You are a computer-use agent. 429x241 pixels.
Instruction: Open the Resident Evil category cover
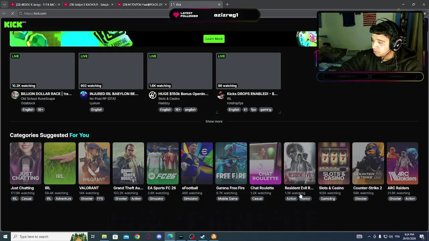pos(300,163)
